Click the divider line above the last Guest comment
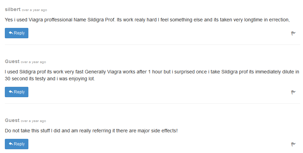This screenshot has height=153, width=303. coord(153,103)
